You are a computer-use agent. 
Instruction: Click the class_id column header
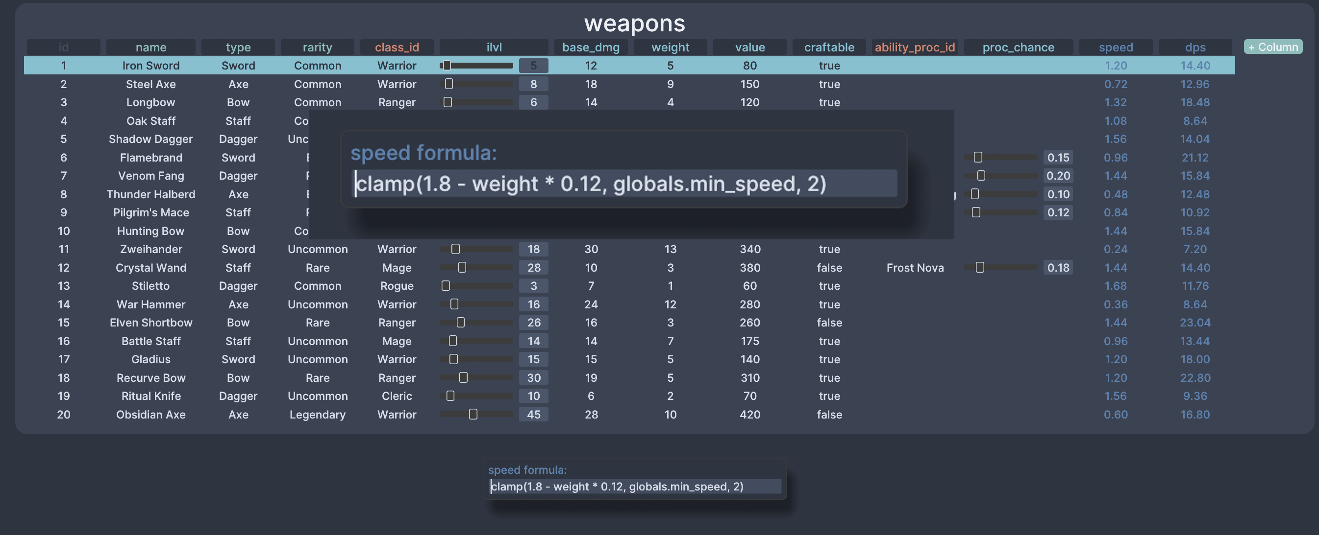tap(397, 47)
